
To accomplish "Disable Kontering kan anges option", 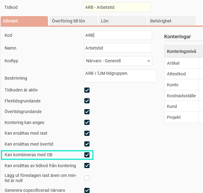I will pos(87,122).
